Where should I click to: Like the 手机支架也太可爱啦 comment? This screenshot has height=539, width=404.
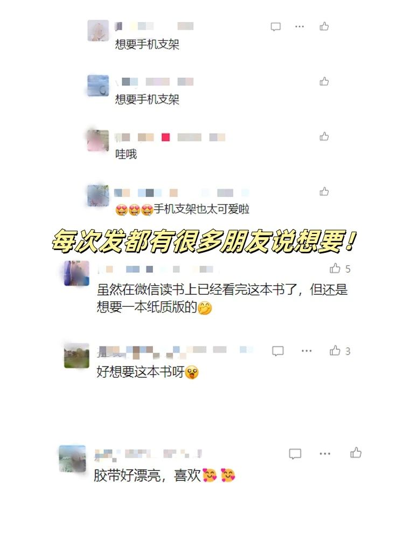click(324, 191)
